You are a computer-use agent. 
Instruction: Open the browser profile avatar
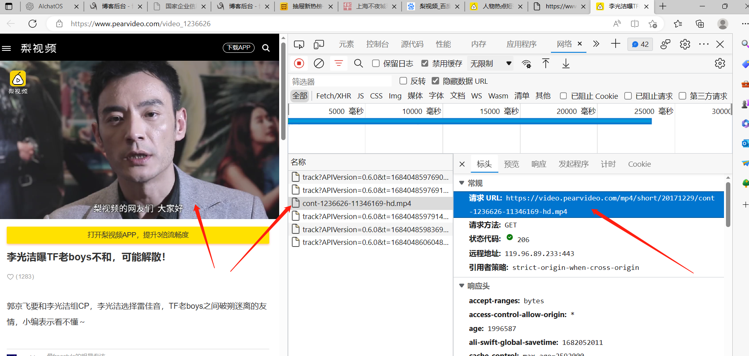pos(723,24)
